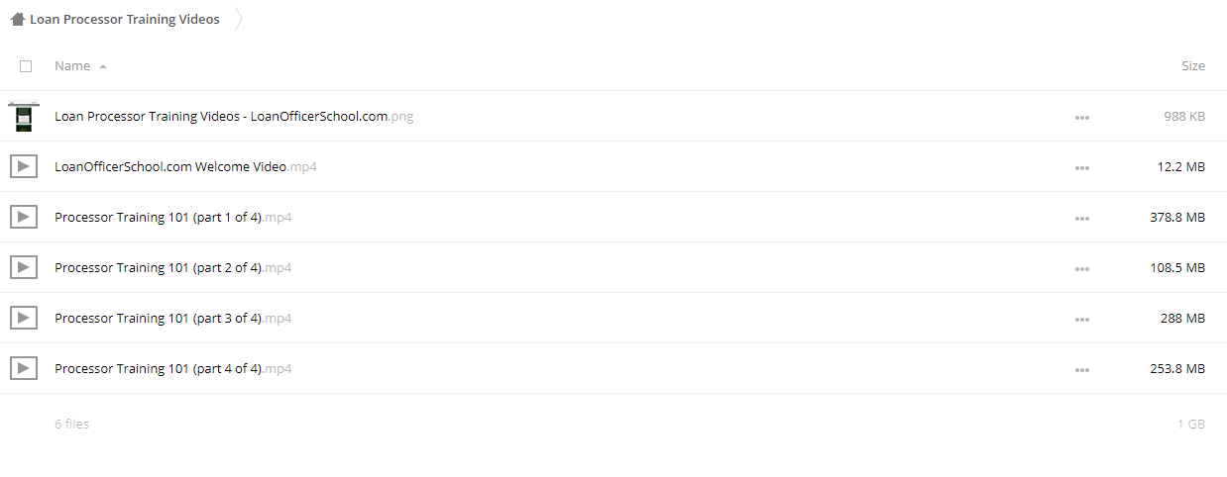Viewport: 1227px width, 477px height.
Task: Show ellipsis menu for part 3 of 4
Action: [1081, 320]
